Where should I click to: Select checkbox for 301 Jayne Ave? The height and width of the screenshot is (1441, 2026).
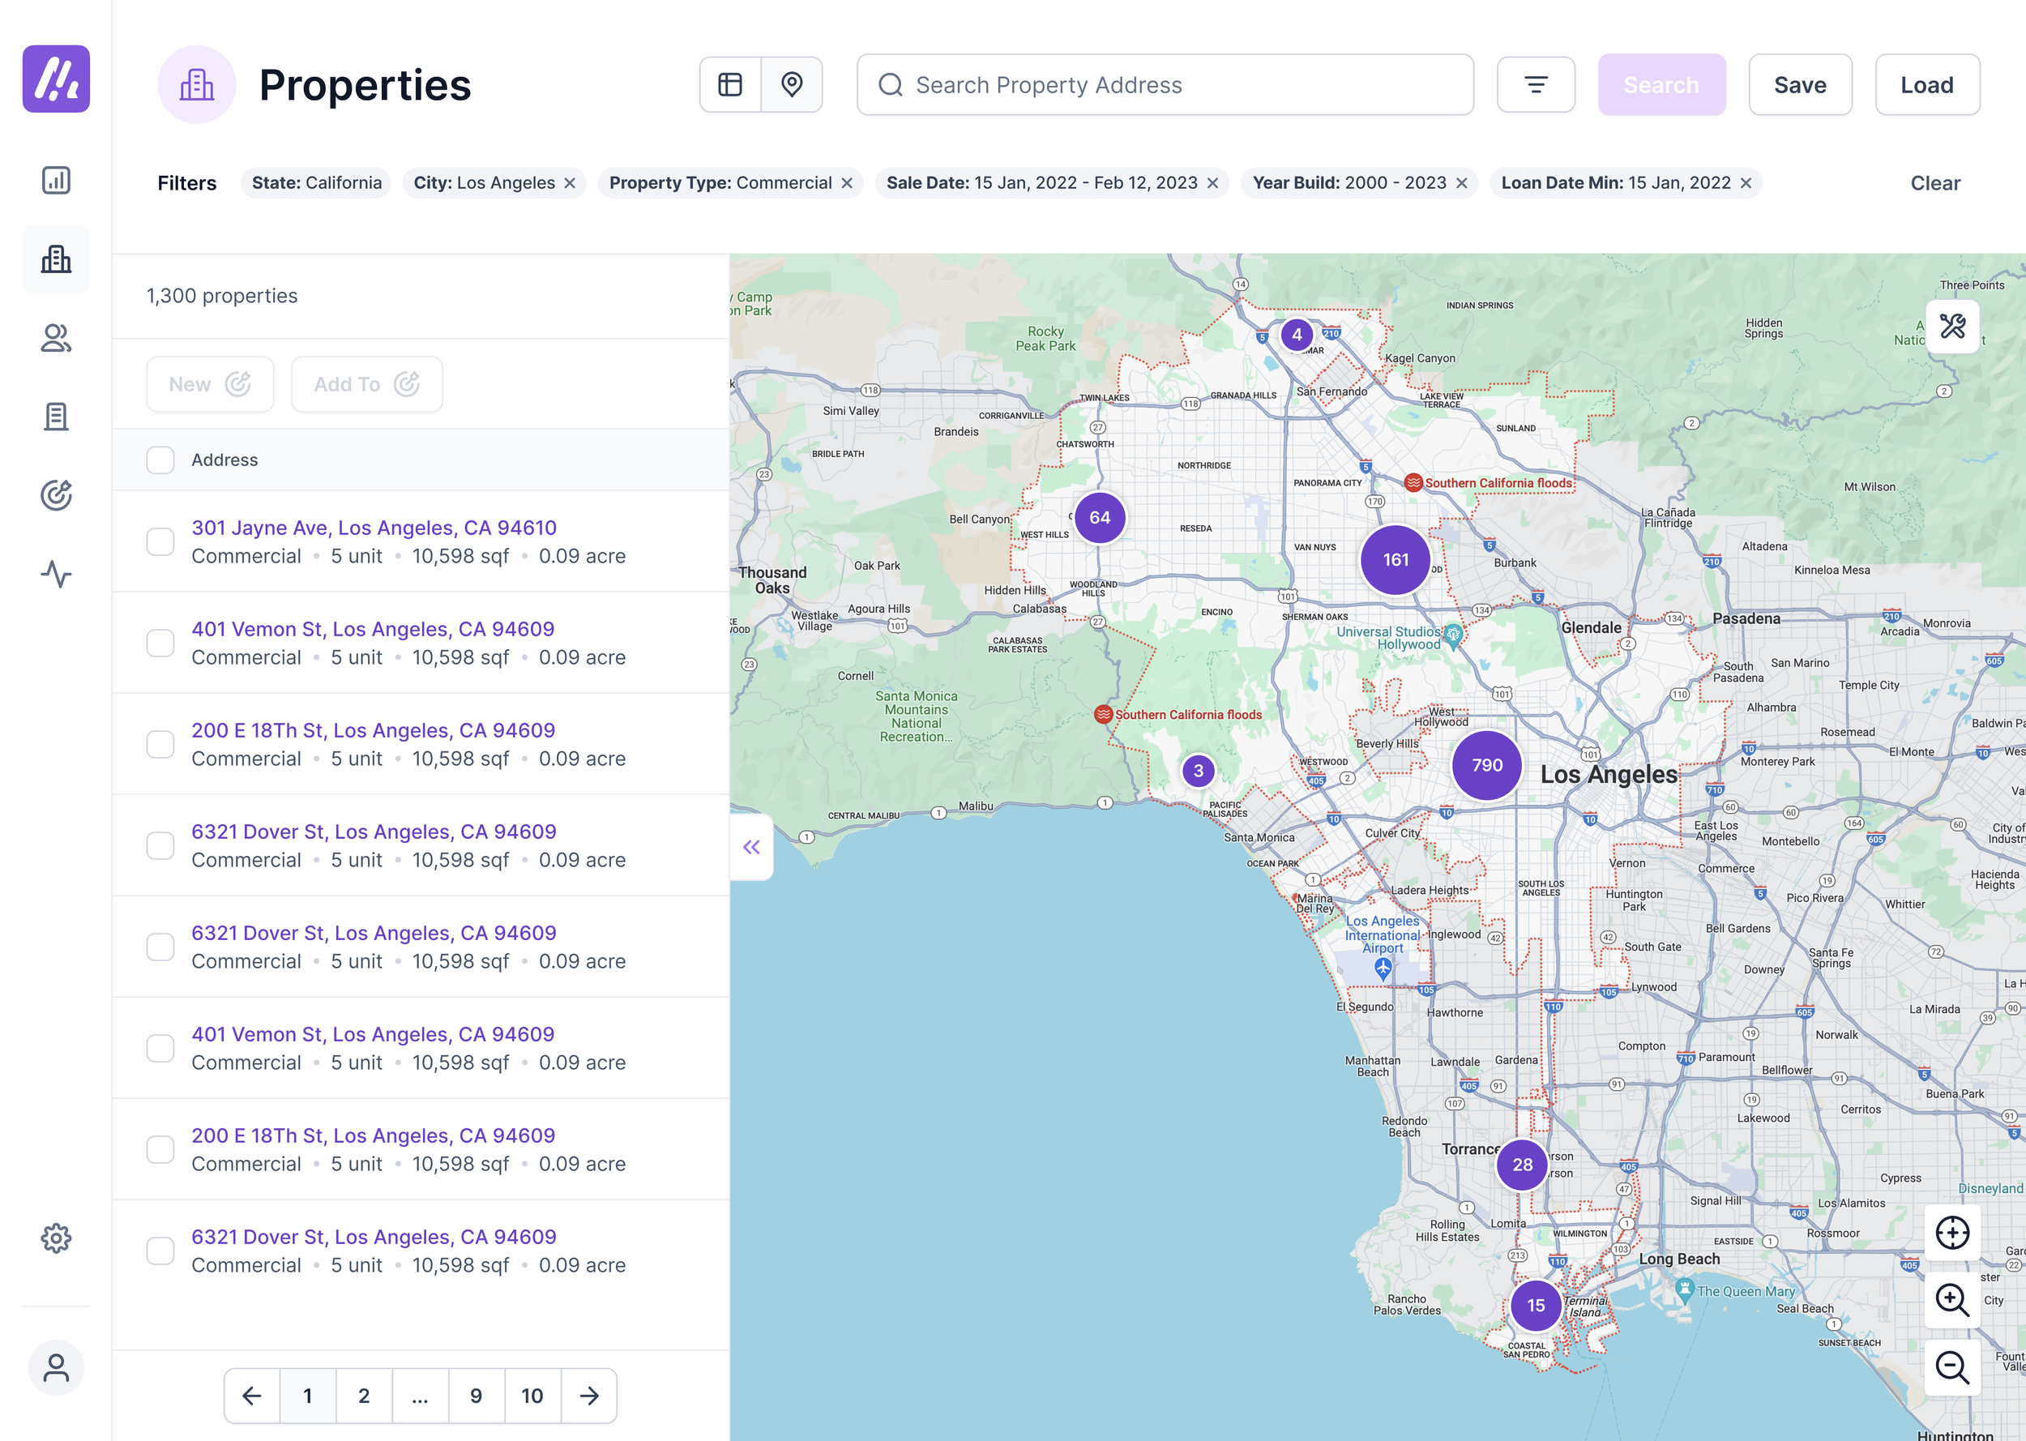pos(160,541)
